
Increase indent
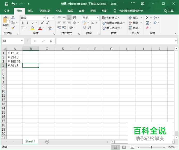coord(64,28)
